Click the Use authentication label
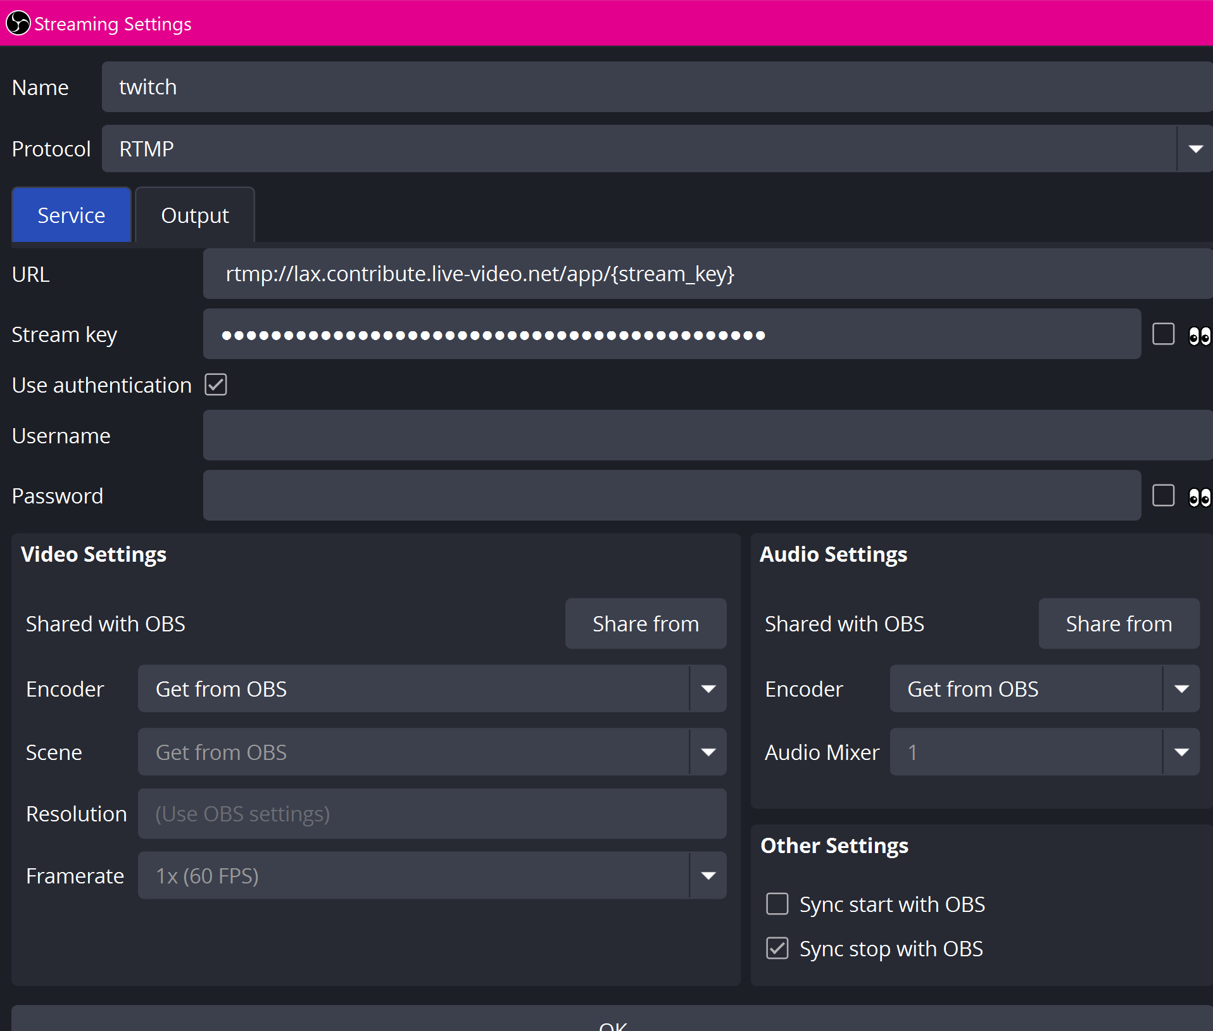 tap(102, 385)
